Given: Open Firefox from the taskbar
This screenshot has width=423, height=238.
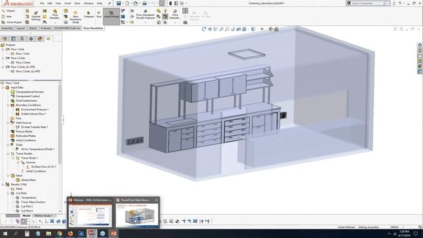Looking at the screenshot, I should [x=70, y=233].
